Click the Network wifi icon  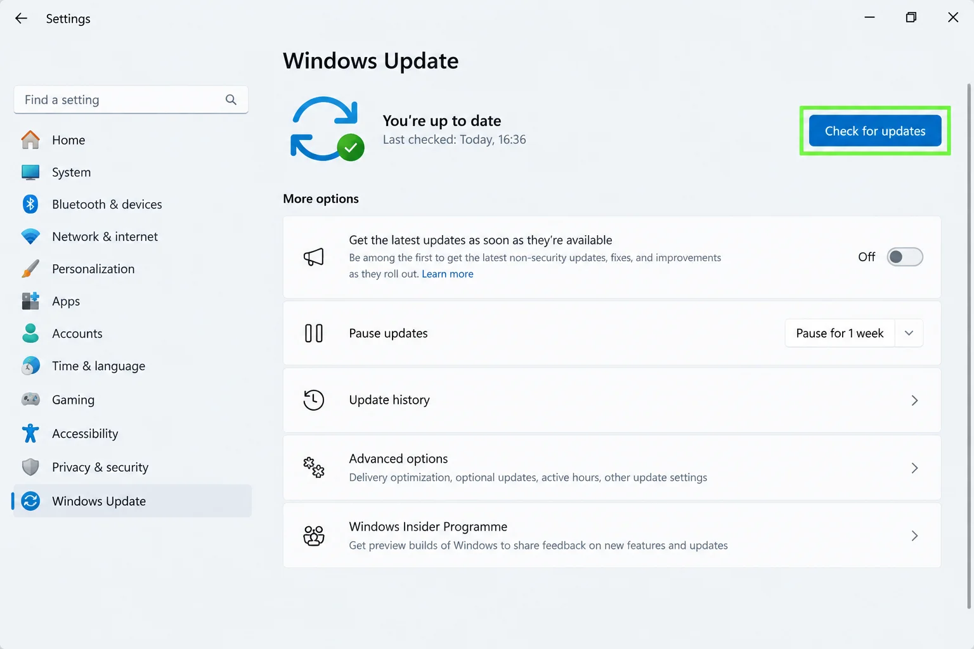[30, 236]
